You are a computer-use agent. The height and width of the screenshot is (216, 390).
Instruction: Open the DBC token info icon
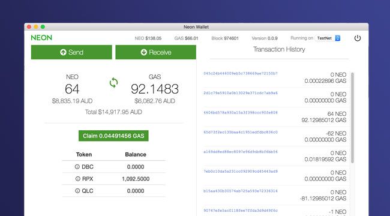(77, 167)
